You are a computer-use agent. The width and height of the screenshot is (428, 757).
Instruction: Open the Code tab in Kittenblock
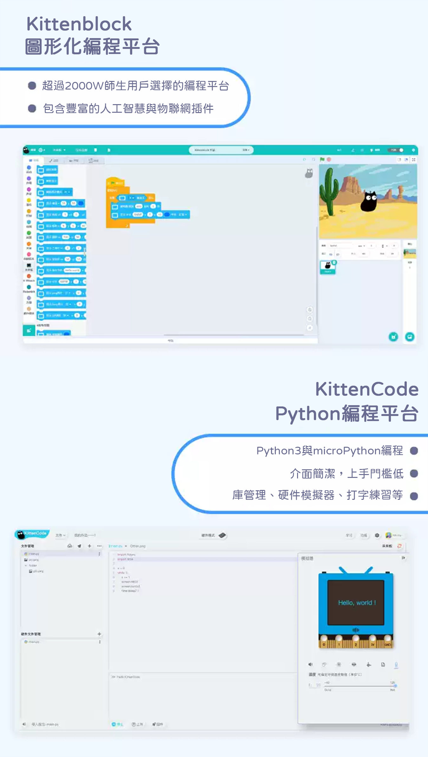click(34, 161)
